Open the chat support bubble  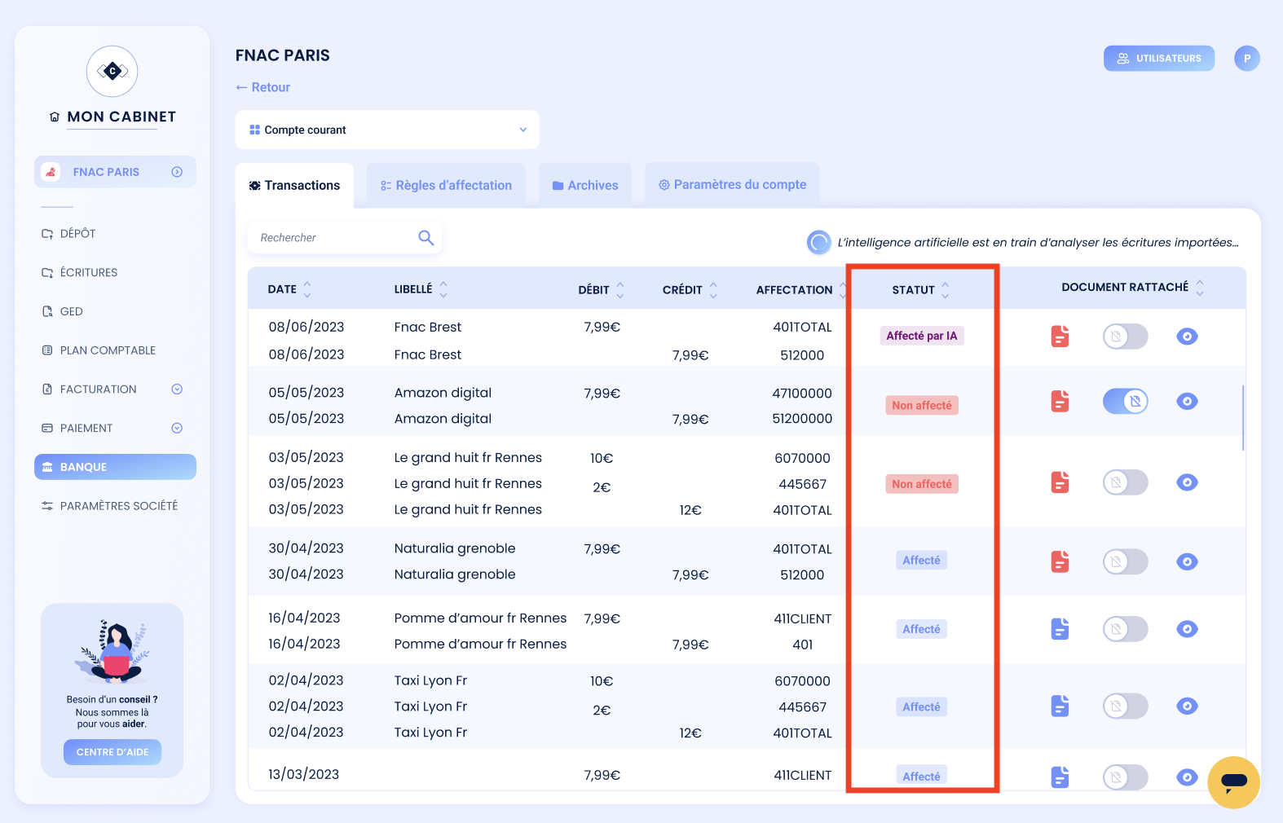click(x=1234, y=782)
